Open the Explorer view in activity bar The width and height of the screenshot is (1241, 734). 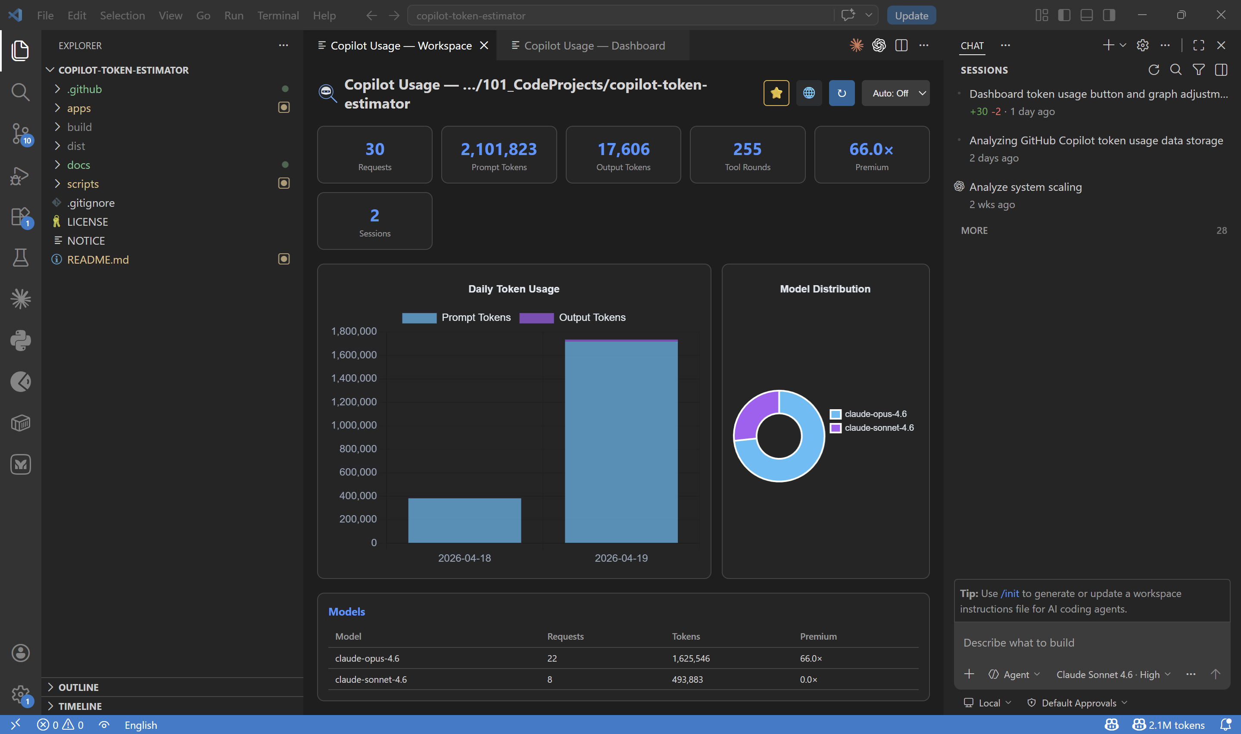coord(20,50)
